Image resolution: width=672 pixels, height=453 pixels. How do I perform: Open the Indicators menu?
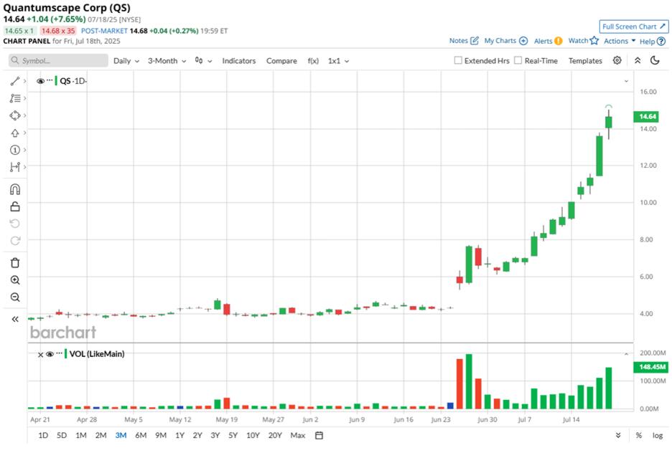coord(238,61)
